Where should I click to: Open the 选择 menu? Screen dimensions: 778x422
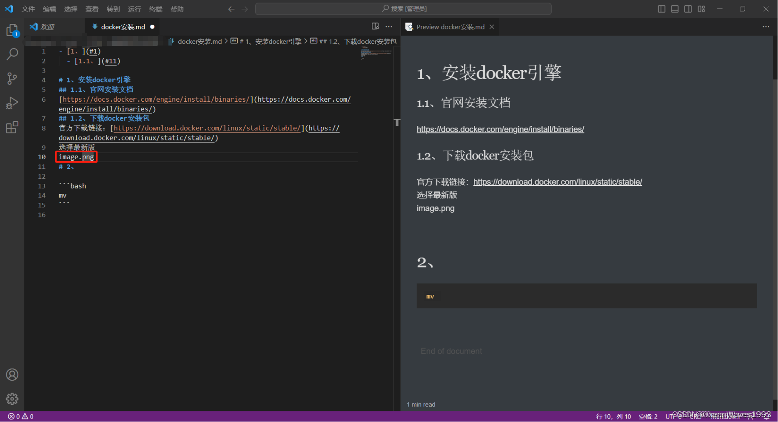coord(71,9)
